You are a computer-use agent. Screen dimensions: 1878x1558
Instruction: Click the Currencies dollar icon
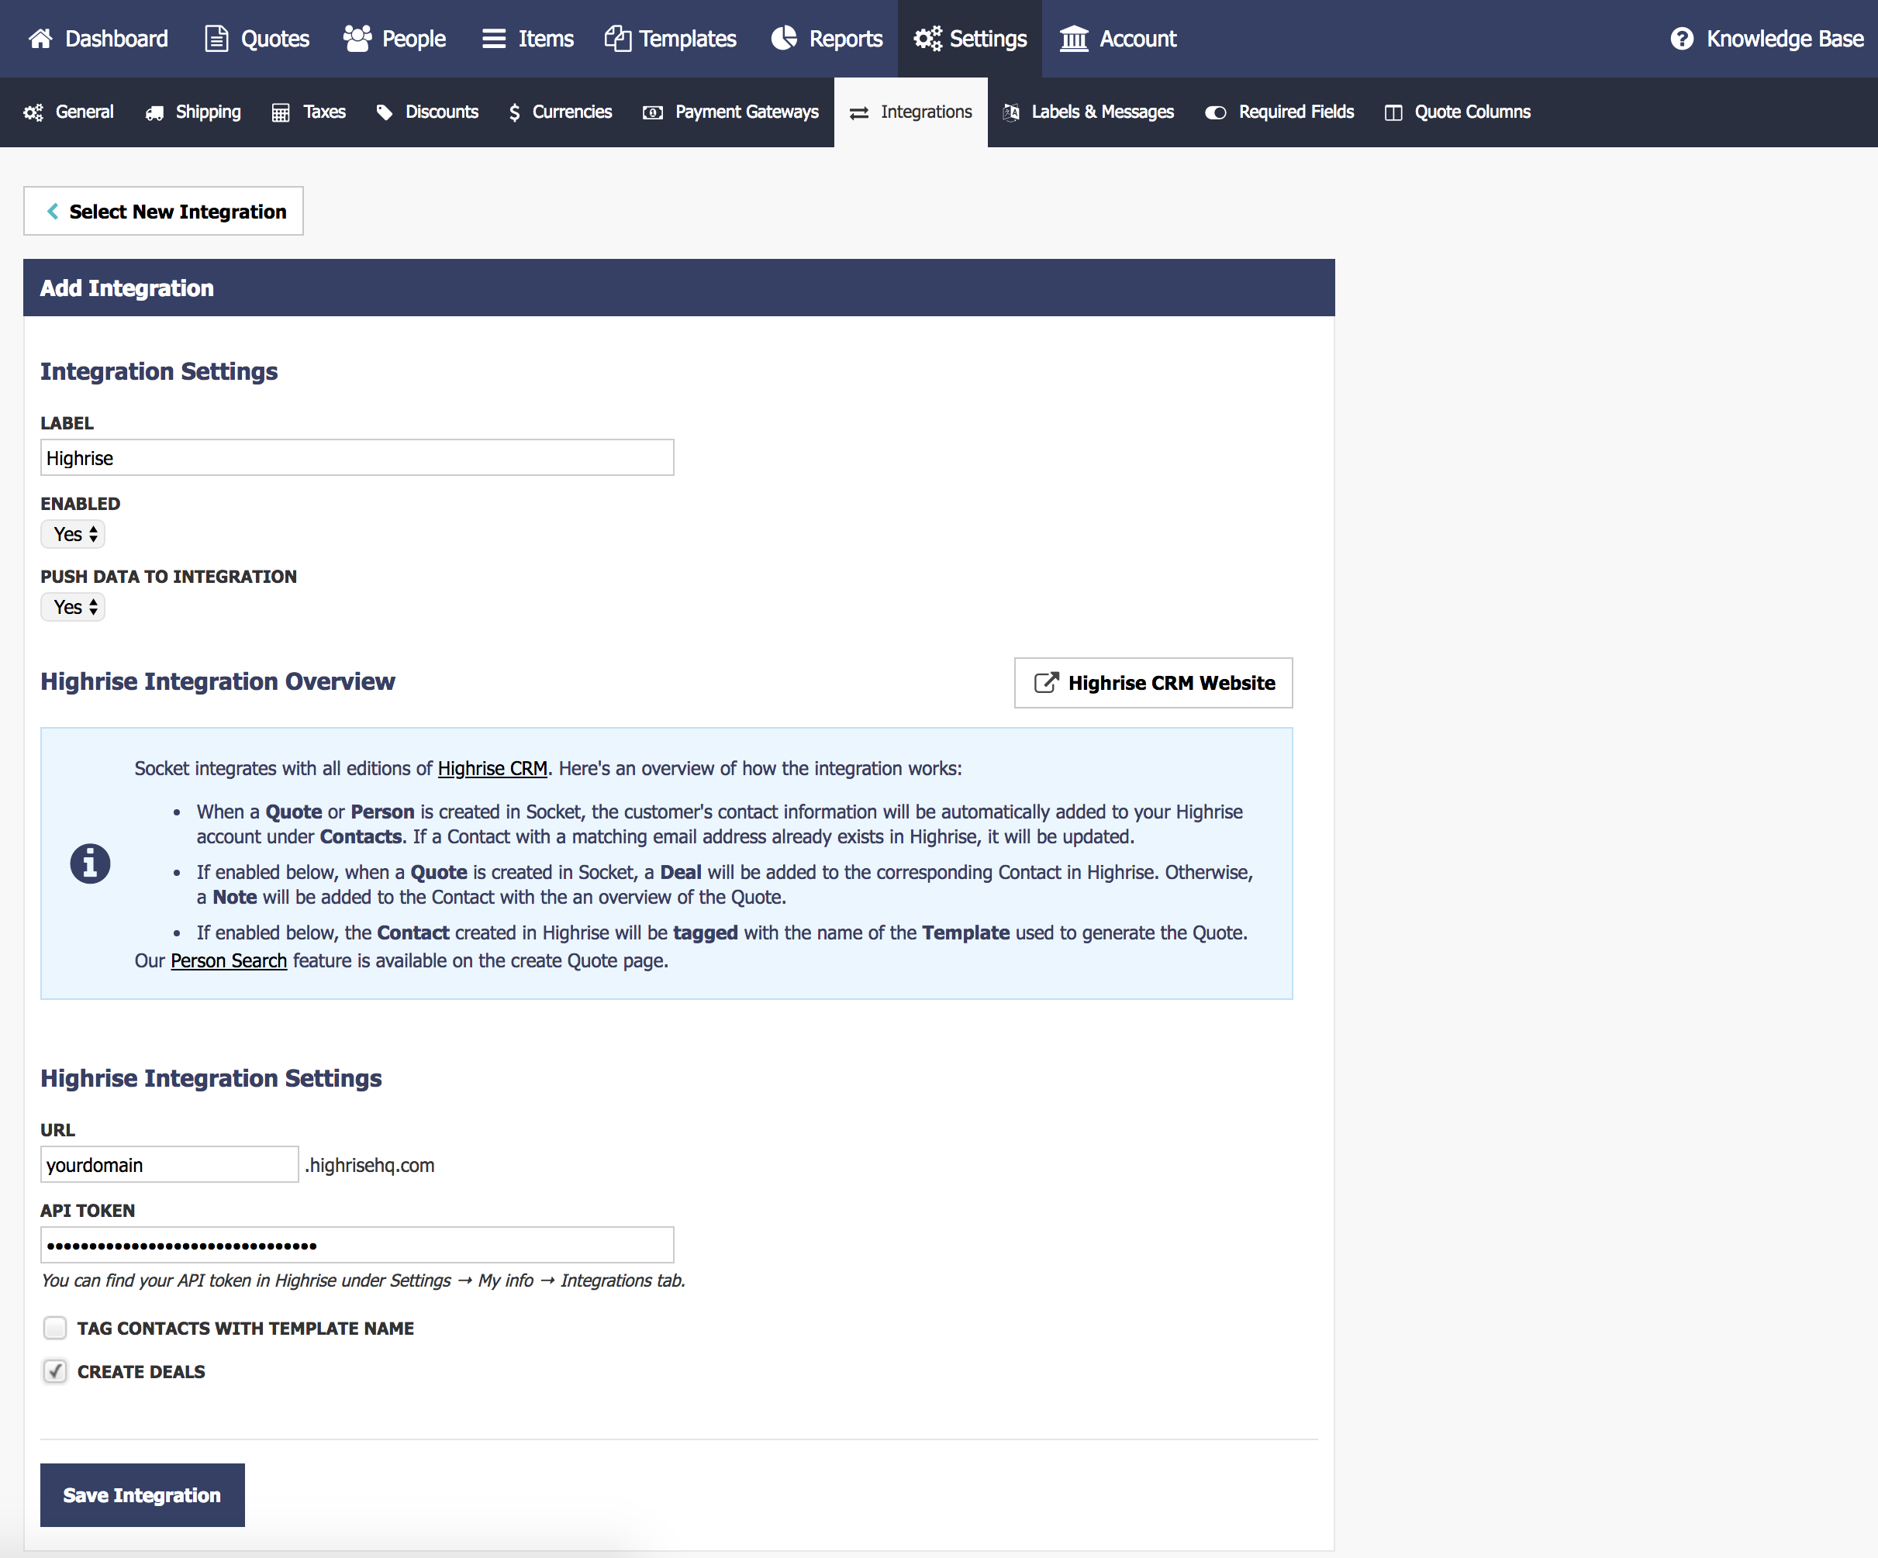[x=514, y=112]
